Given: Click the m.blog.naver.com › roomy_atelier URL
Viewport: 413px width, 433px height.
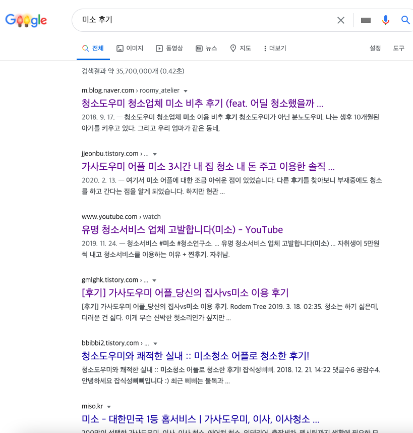Looking at the screenshot, I should [131, 90].
